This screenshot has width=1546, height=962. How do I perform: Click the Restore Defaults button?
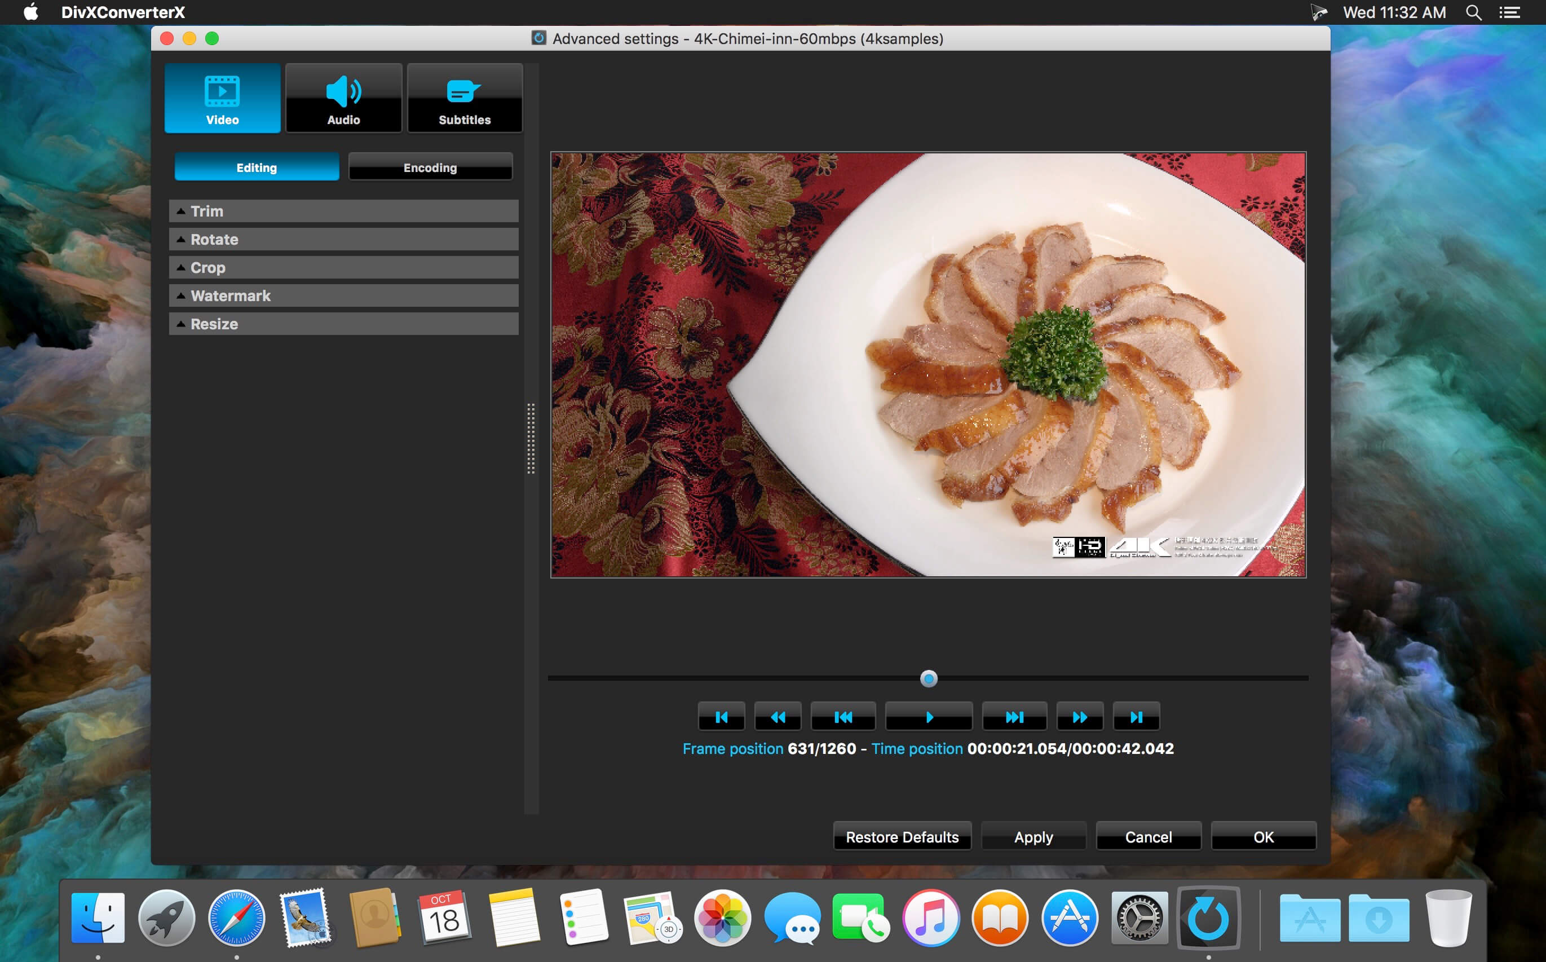pos(902,836)
